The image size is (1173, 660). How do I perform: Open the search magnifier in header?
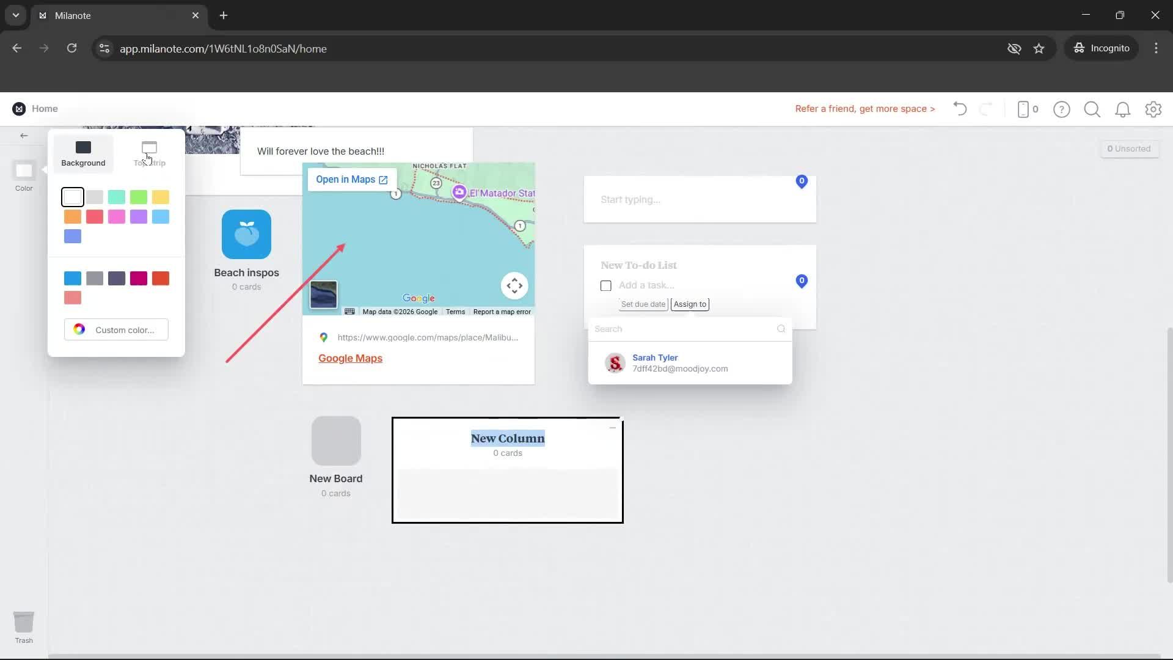[1092, 109]
